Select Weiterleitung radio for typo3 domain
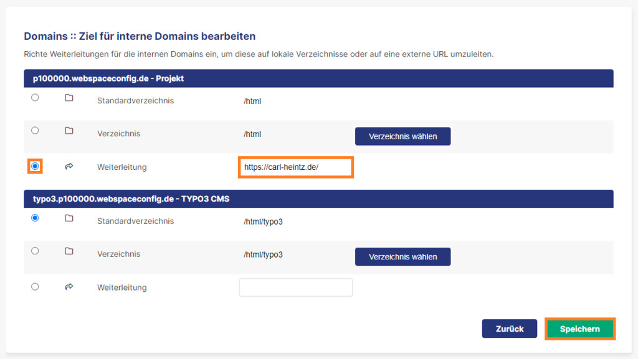The width and height of the screenshot is (638, 359). pyautogui.click(x=35, y=287)
